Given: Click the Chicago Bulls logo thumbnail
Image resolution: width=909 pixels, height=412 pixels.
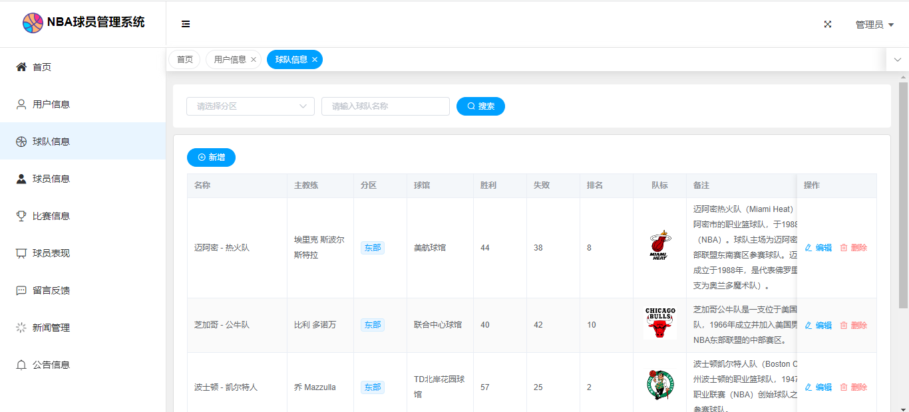Looking at the screenshot, I should click(659, 323).
